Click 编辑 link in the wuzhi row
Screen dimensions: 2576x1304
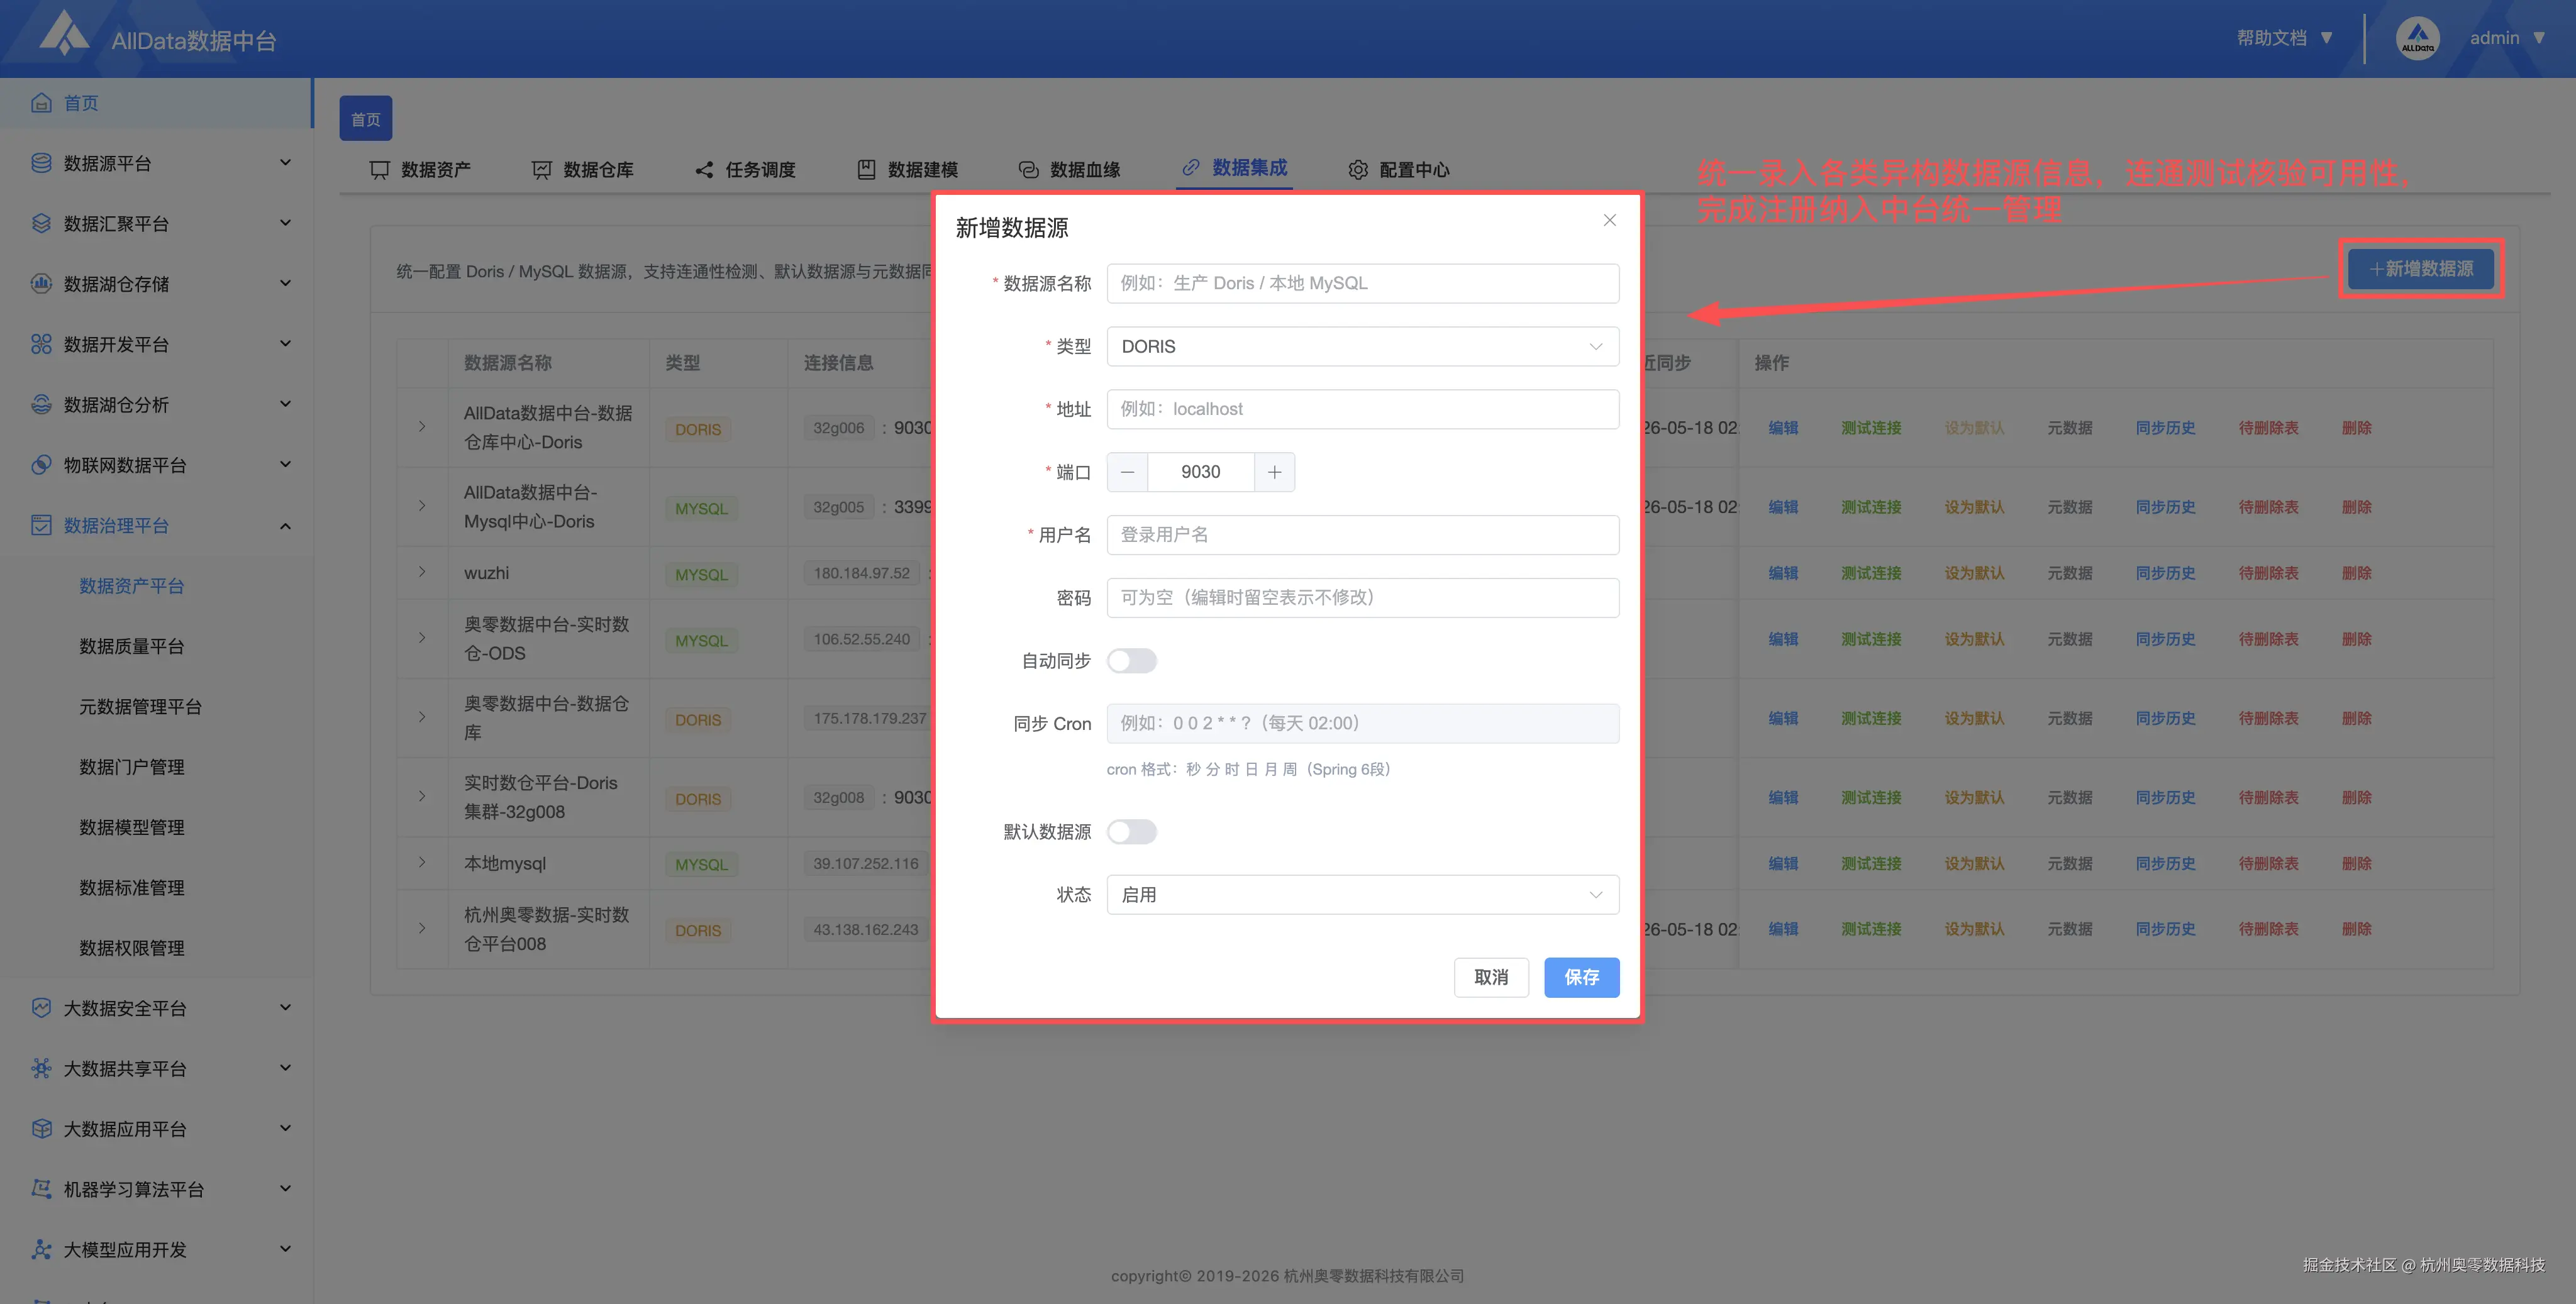pos(1783,573)
